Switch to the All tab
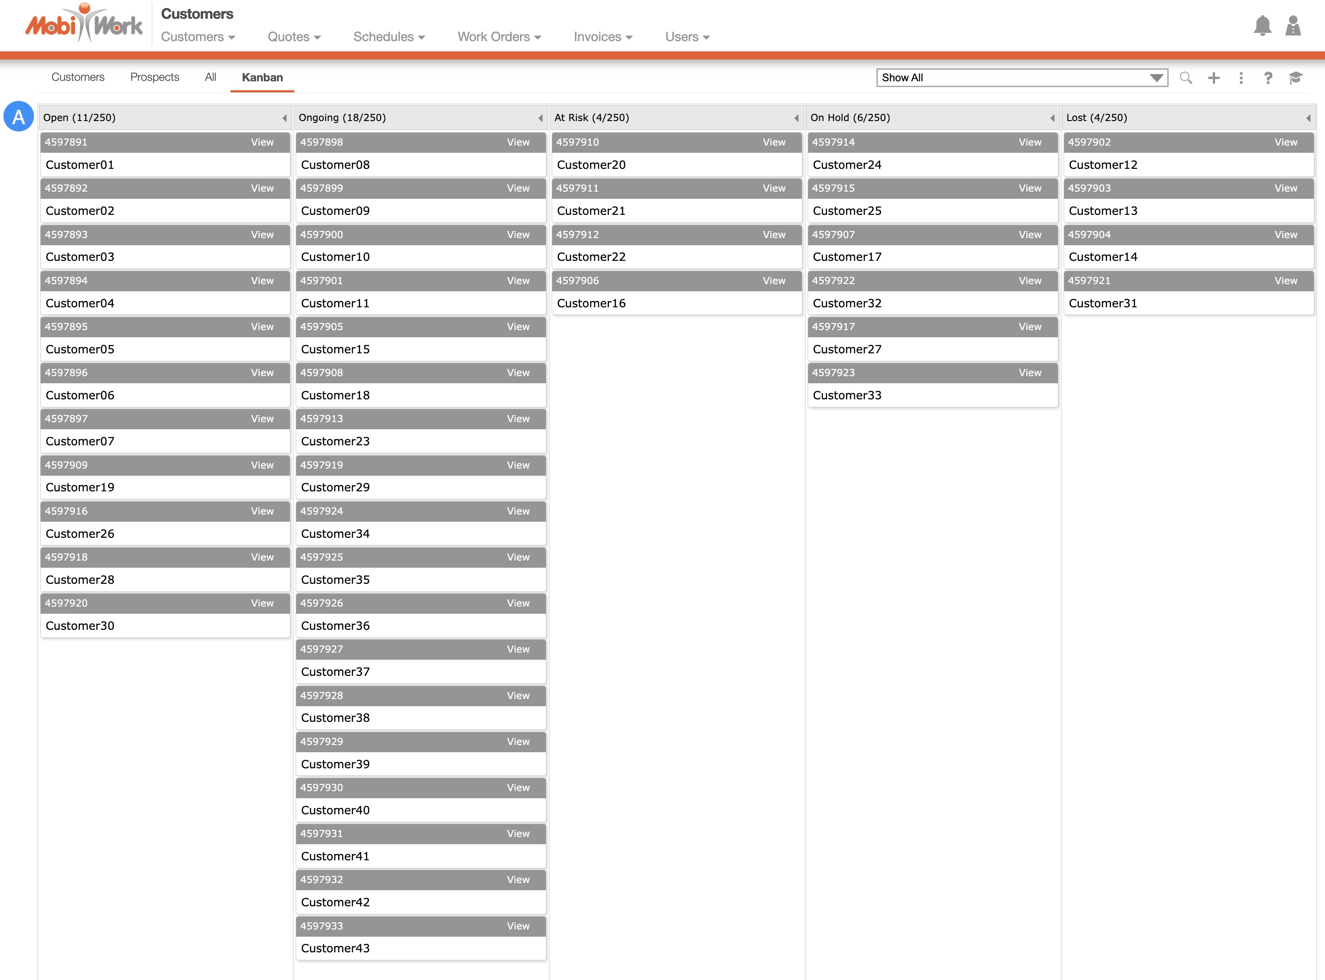The width and height of the screenshot is (1325, 980). coord(210,77)
